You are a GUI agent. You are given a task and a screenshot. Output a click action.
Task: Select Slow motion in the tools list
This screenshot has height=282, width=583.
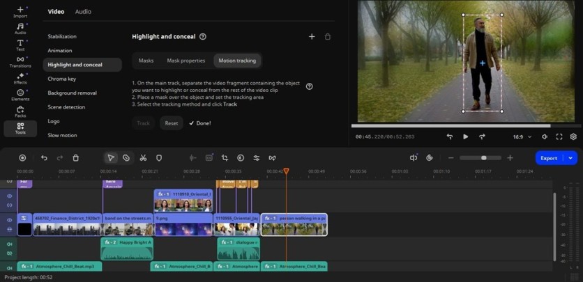point(62,135)
